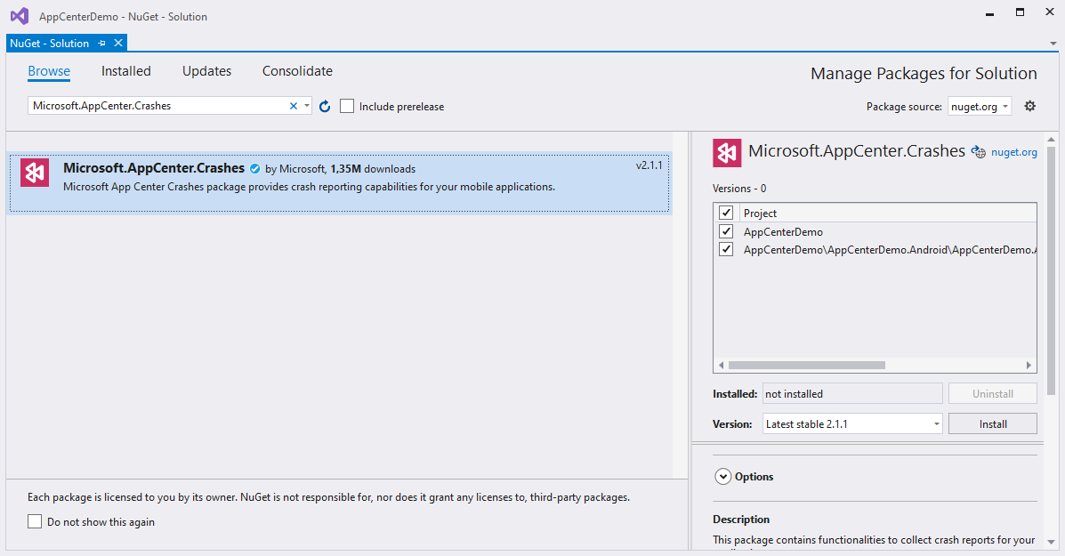Click the pin icon on NuGet tab

point(102,43)
